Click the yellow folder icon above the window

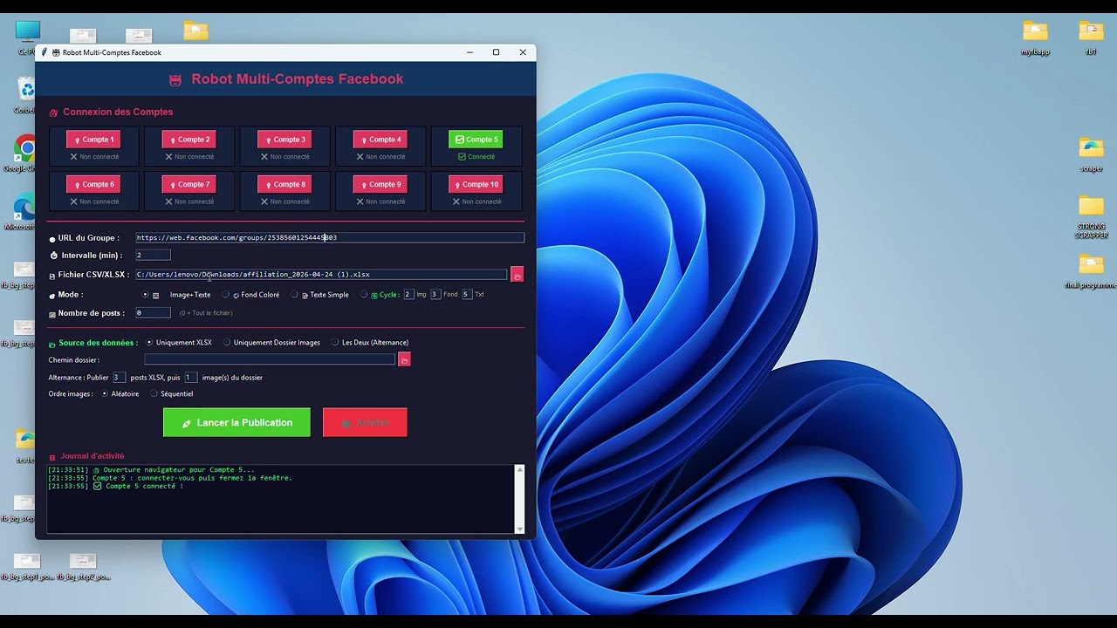[196, 31]
